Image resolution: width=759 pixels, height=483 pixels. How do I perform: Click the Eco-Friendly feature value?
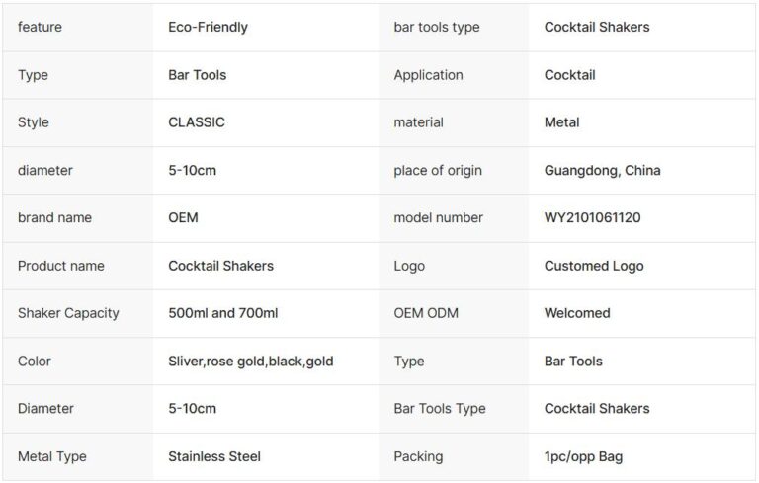click(x=208, y=27)
